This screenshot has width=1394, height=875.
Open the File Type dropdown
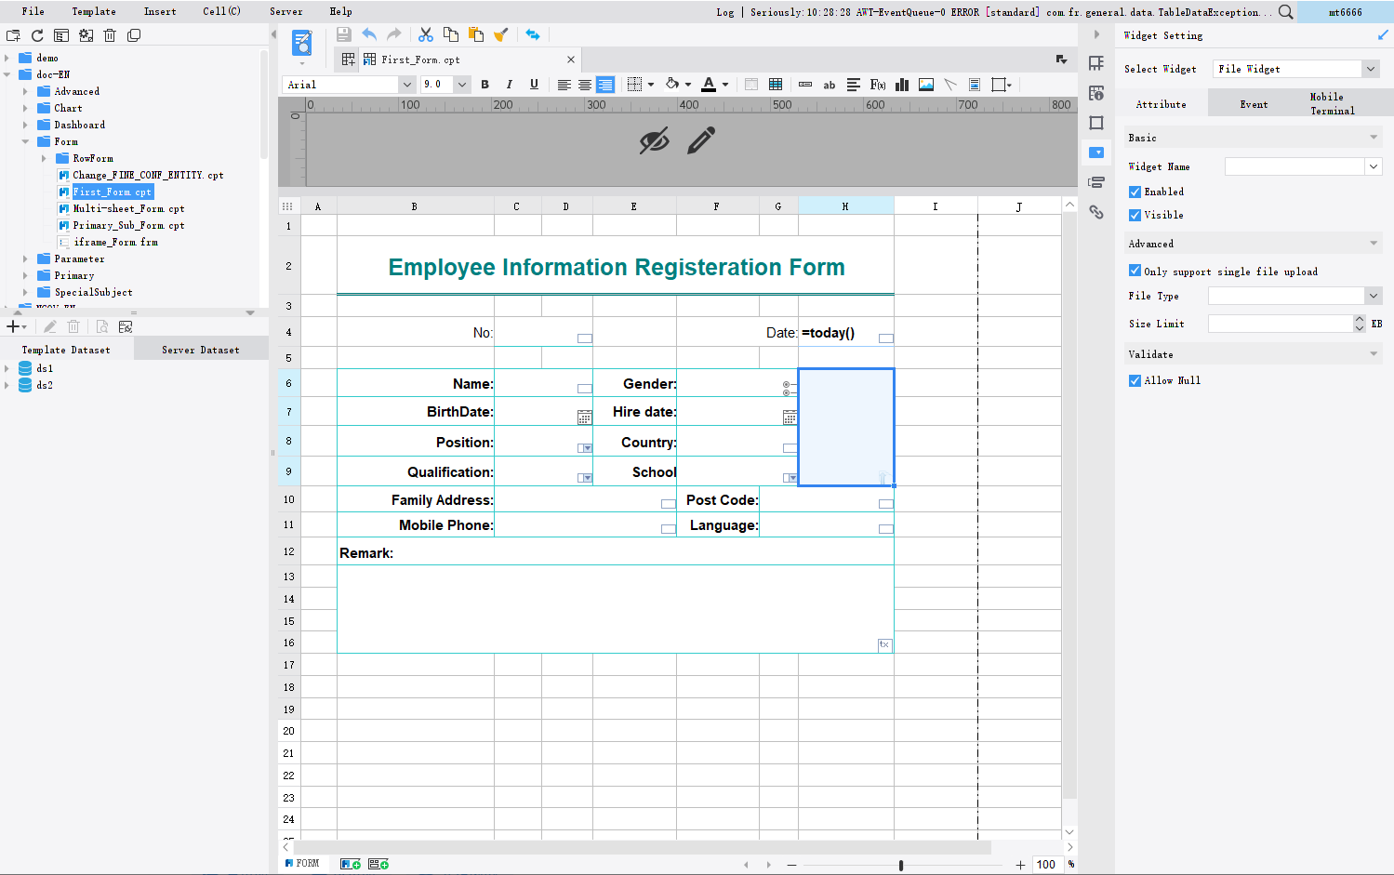(x=1371, y=296)
